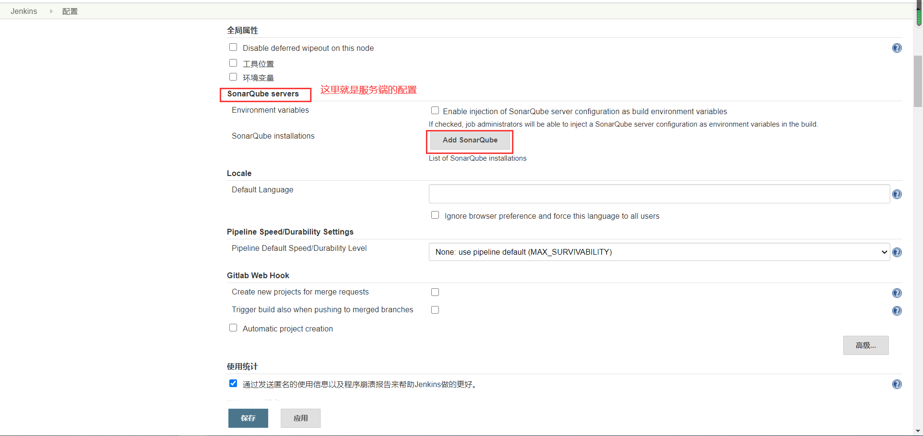This screenshot has width=923, height=436.
Task: Click the 保存 save button
Action: pos(248,418)
